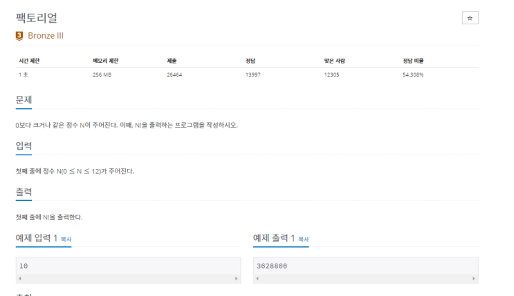Click the 정답 column header
The width and height of the screenshot is (514, 296).
(250, 61)
